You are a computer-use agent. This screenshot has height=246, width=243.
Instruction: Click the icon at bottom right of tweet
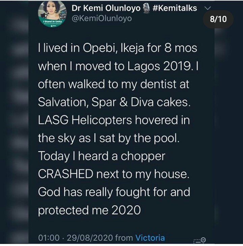click(199, 240)
